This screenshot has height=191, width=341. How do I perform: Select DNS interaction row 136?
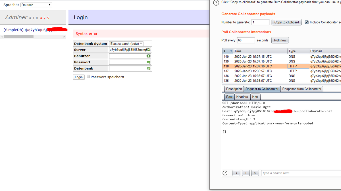pos(282,76)
